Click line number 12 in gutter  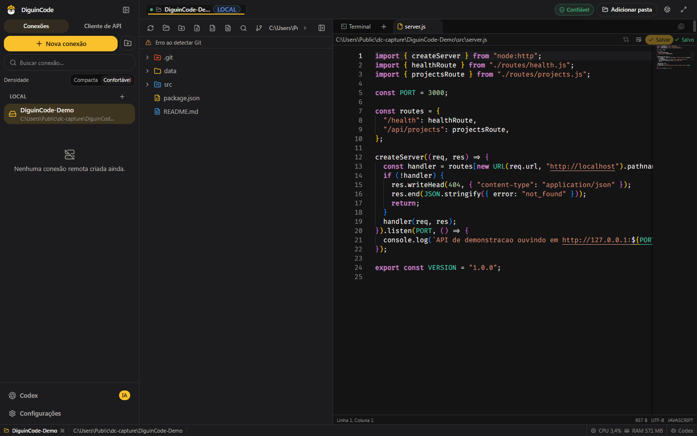(358, 157)
